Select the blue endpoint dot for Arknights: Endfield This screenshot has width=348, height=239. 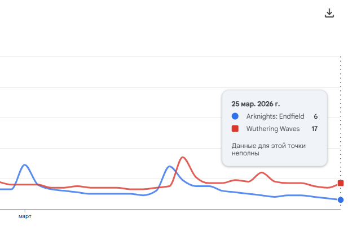click(x=341, y=200)
